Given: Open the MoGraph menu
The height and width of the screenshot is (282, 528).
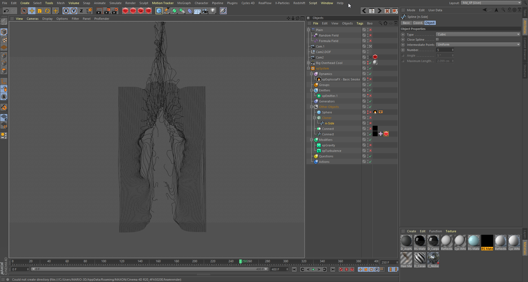Looking at the screenshot, I should 184,3.
